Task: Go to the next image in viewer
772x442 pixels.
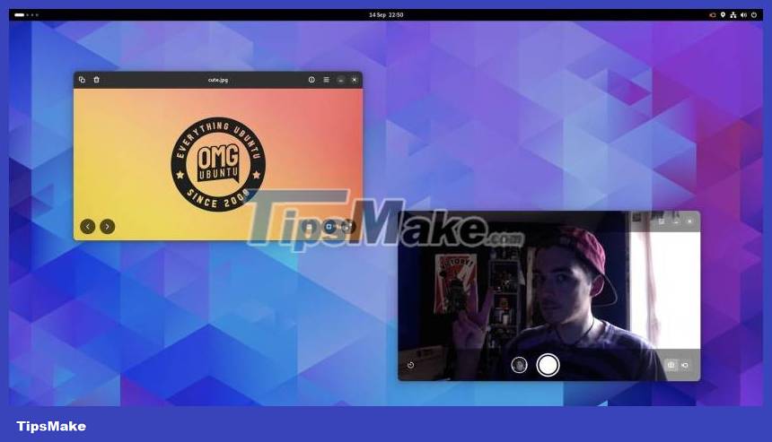Action: (x=108, y=227)
